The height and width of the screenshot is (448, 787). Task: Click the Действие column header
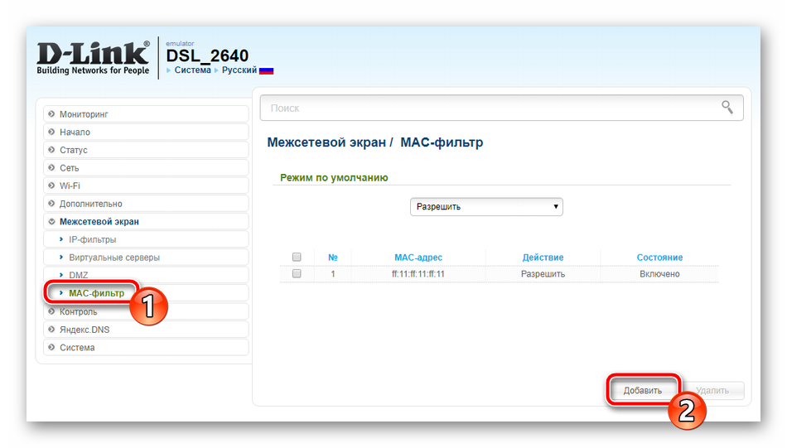point(543,258)
